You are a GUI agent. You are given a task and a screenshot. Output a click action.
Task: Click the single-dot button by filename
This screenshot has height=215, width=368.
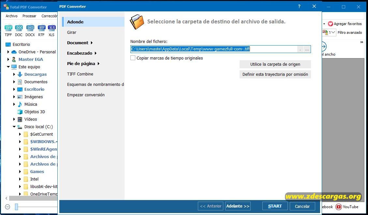pos(300,49)
